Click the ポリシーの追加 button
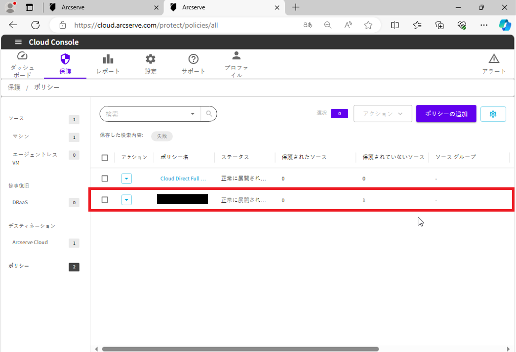Image resolution: width=516 pixels, height=352 pixels. pyautogui.click(x=446, y=114)
